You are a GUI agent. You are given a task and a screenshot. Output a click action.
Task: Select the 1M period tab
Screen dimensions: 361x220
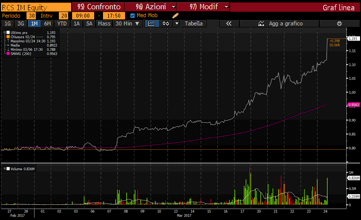pyautogui.click(x=34, y=23)
